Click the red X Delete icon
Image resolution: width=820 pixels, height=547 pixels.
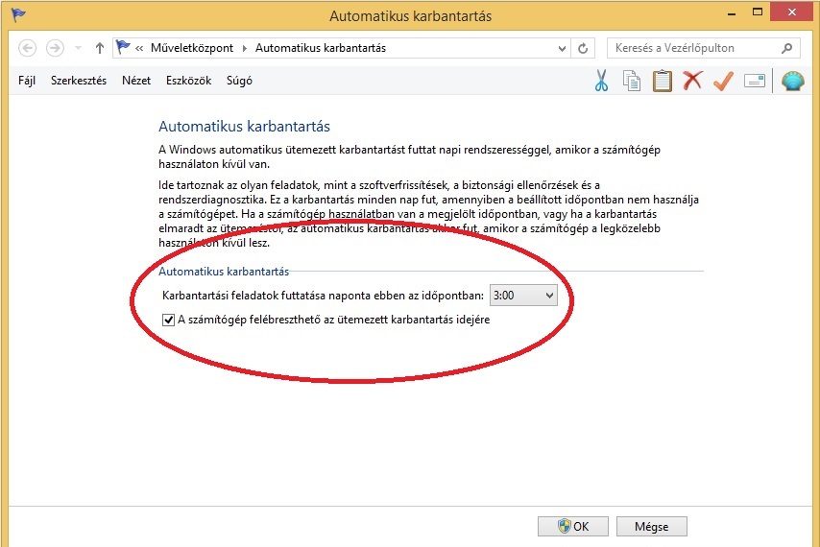[x=692, y=81]
